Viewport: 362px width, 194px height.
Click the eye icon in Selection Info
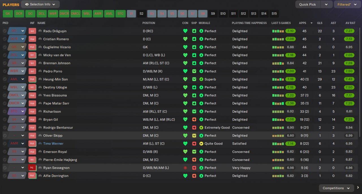point(27,4)
